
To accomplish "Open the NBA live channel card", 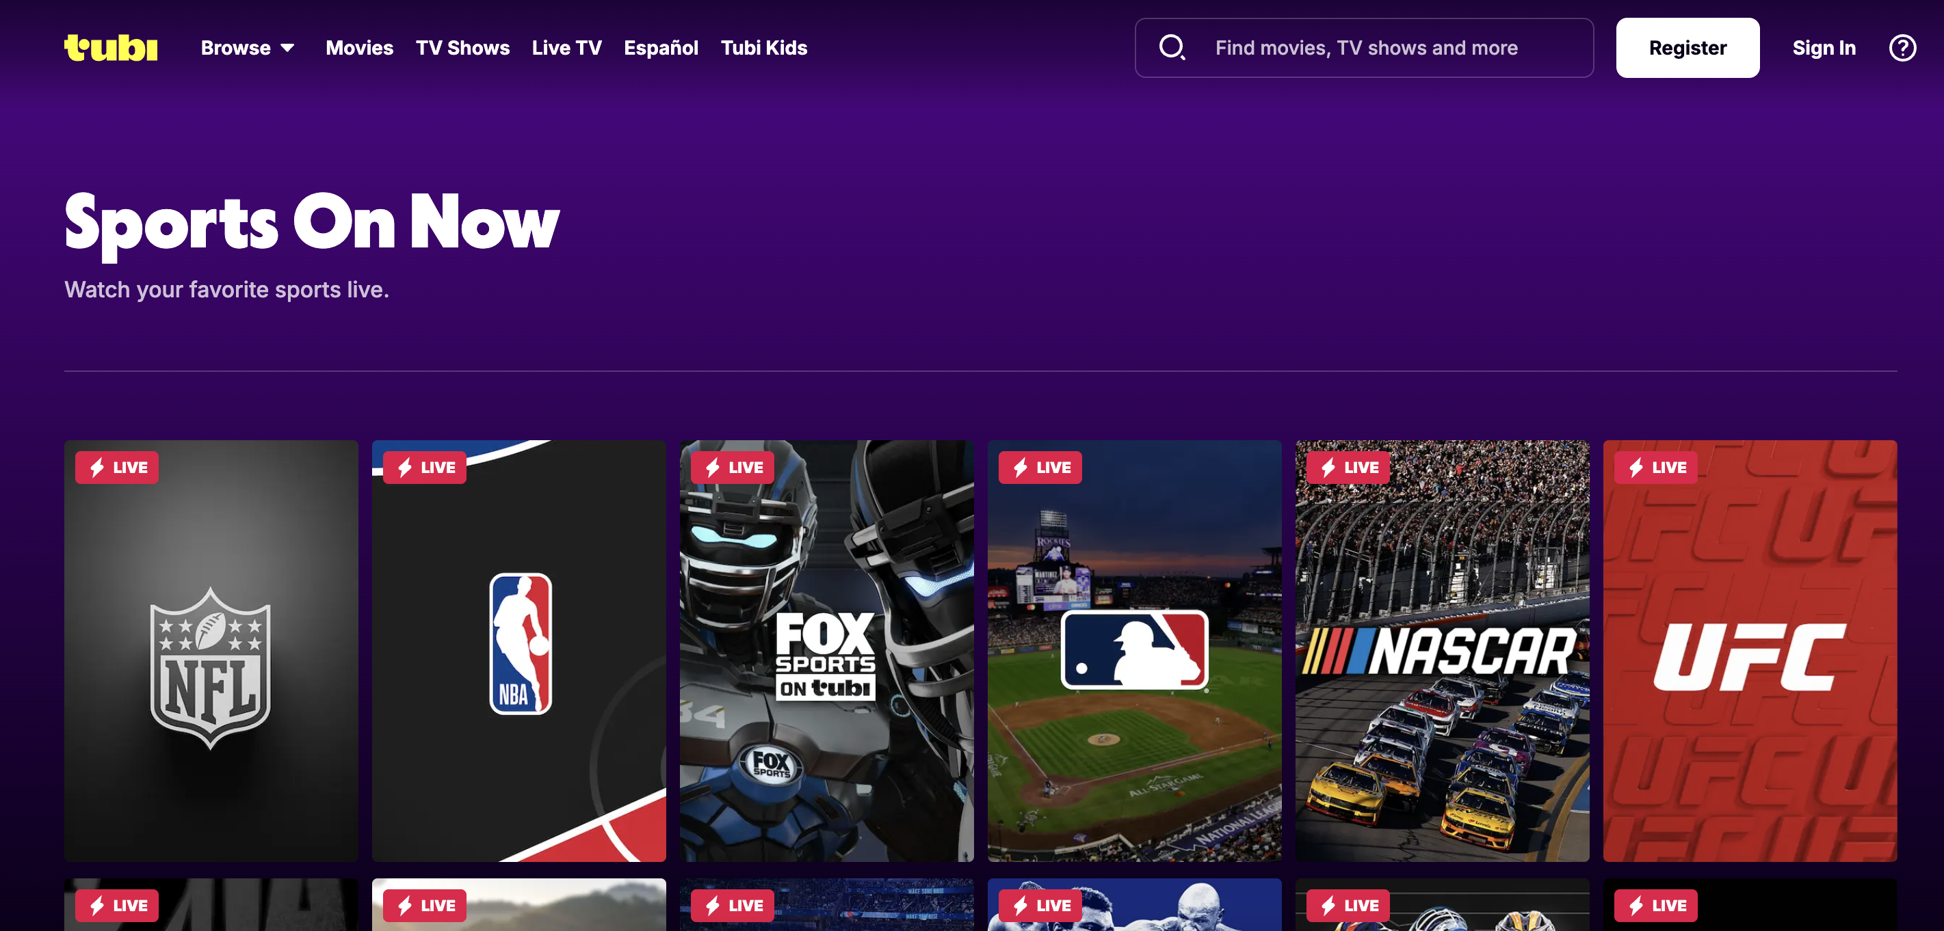I will (519, 651).
